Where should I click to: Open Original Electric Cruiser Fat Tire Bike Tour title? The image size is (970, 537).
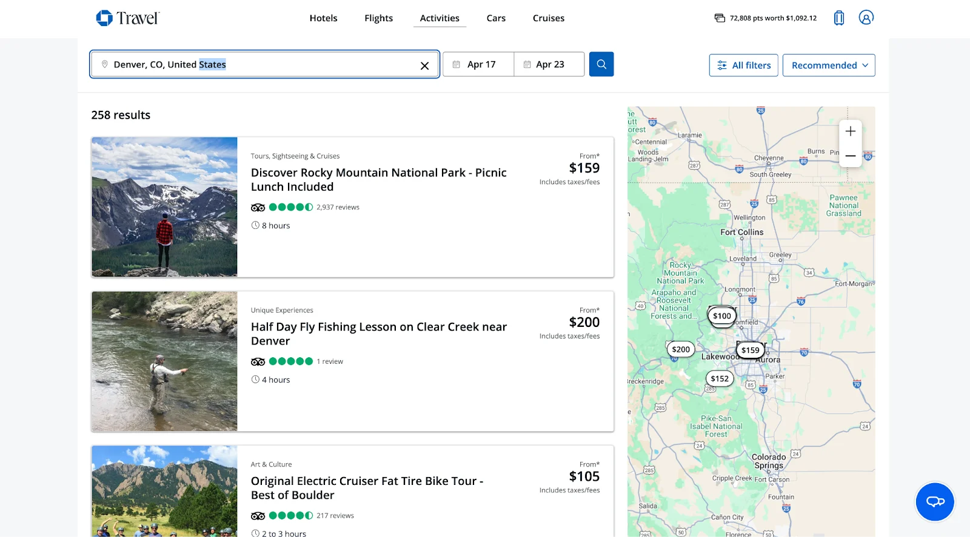tap(367, 488)
